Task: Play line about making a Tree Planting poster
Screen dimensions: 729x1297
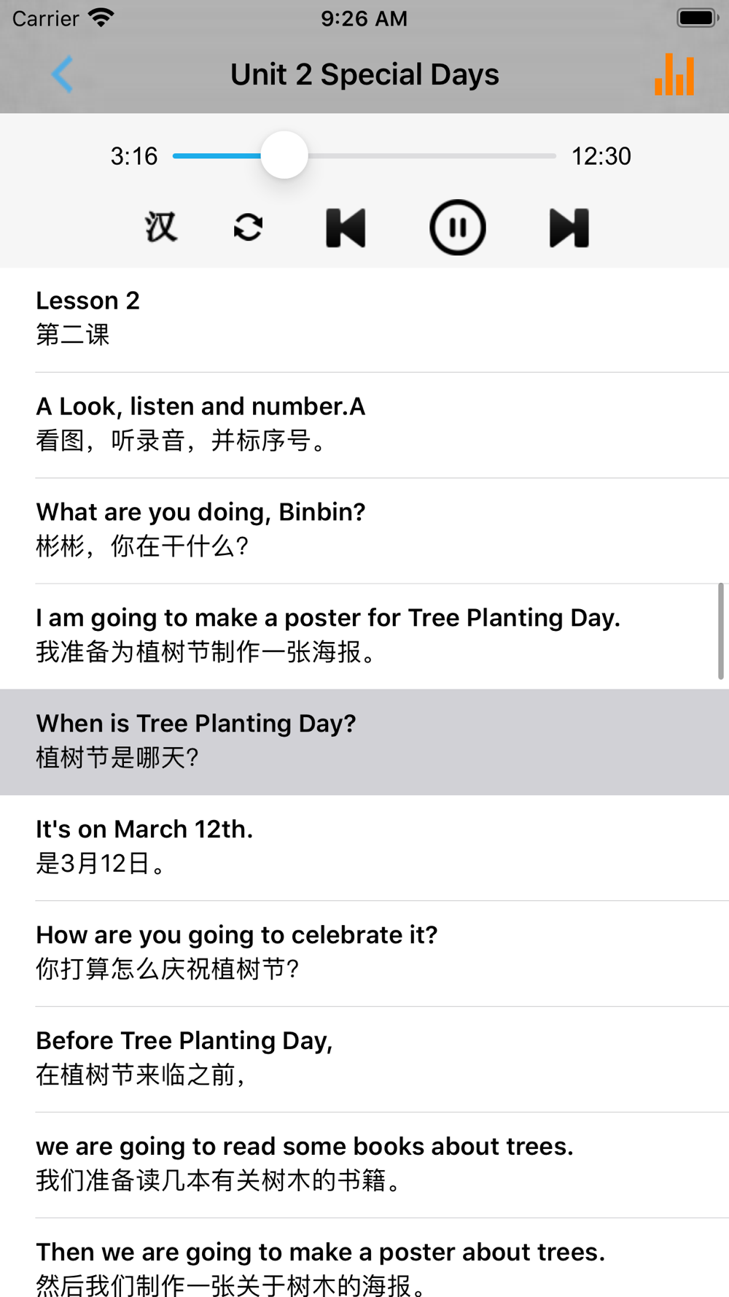Action: pyautogui.click(x=364, y=635)
